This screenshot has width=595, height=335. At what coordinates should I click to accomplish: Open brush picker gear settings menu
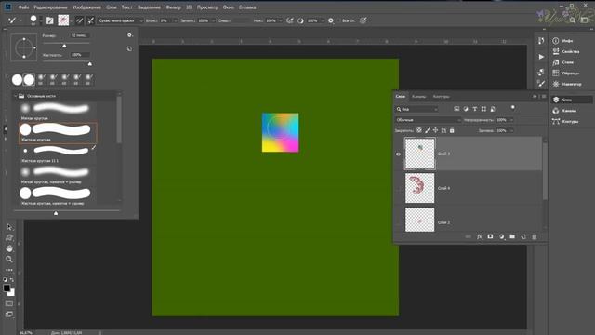(x=130, y=35)
